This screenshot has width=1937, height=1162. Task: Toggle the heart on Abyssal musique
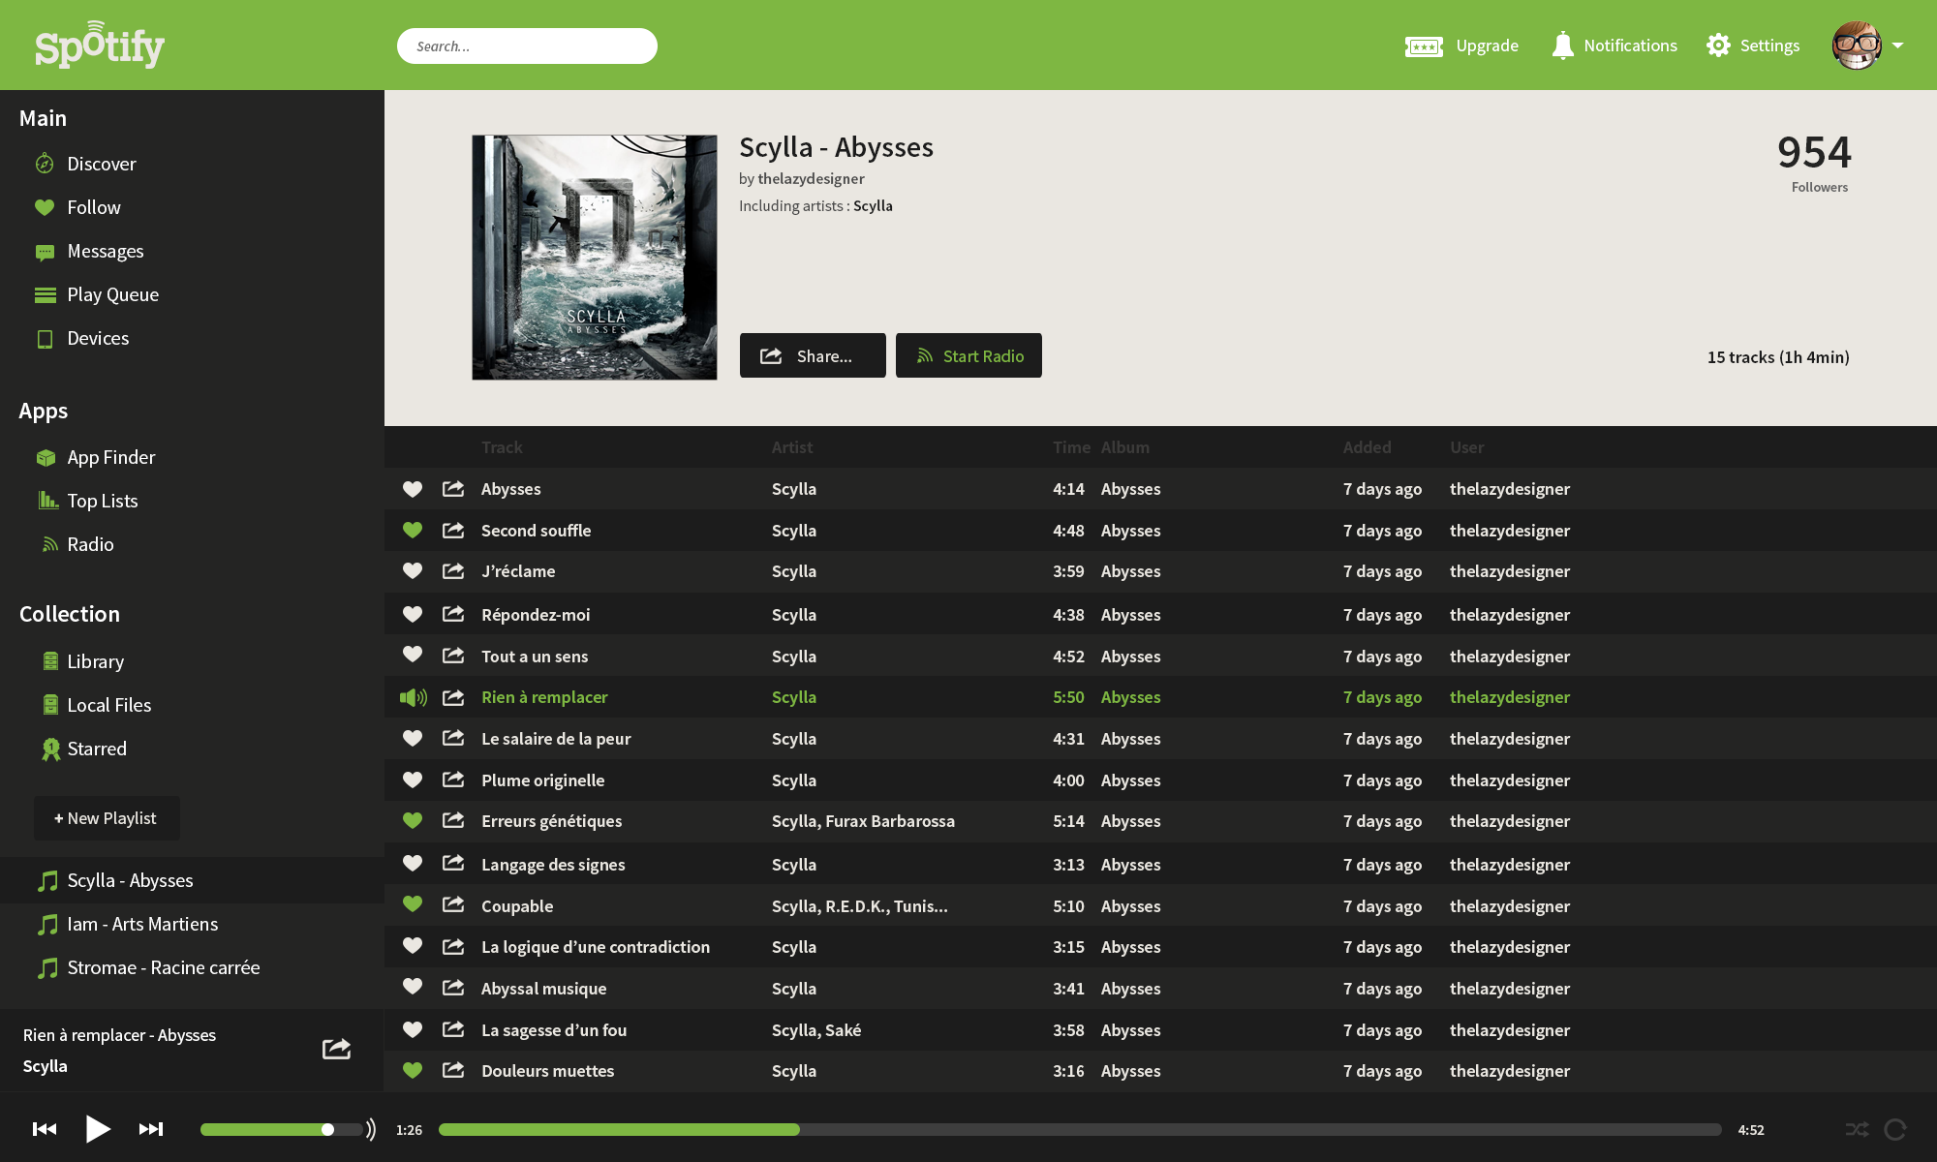413,986
